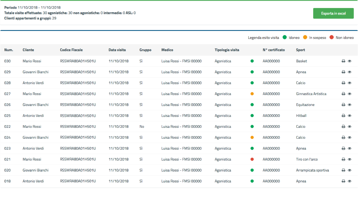Click the printer icon on Giovanni Bianchi's Apnea row
Viewport: 358px width, 213px height.
pos(343,72)
